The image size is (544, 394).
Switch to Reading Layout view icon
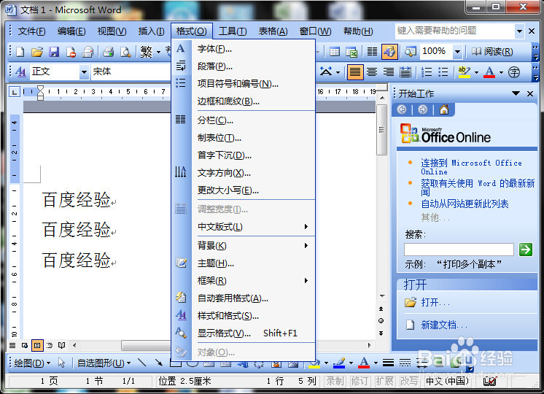(x=62, y=345)
